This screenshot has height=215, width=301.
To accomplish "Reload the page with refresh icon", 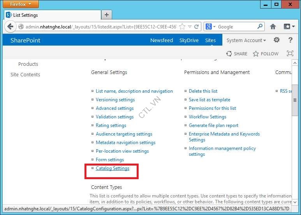I will (x=197, y=27).
